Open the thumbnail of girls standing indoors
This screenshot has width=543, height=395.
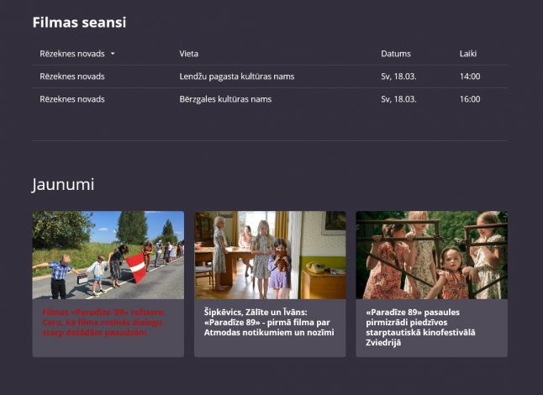[270, 255]
